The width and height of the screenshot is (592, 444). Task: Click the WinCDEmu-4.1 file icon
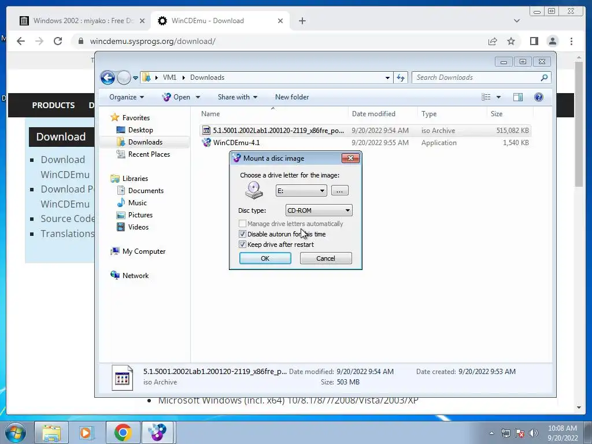[x=206, y=143]
